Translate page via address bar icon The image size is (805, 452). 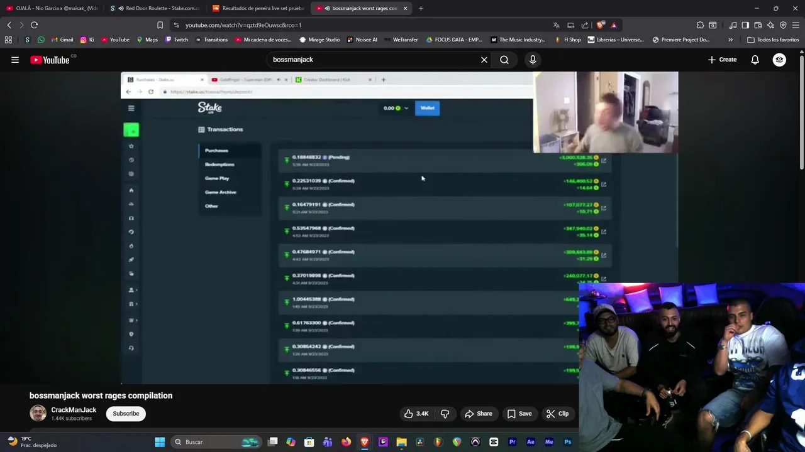coord(556,25)
